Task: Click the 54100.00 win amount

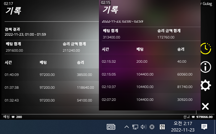Action: [84, 100]
